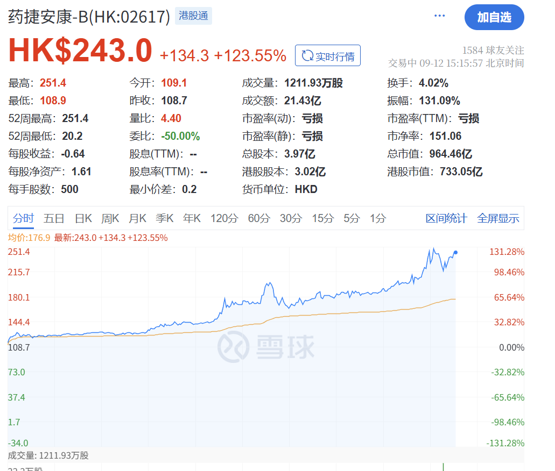The width and height of the screenshot is (555, 471).
Task: Select the 年K chart tab
Action: [192, 218]
